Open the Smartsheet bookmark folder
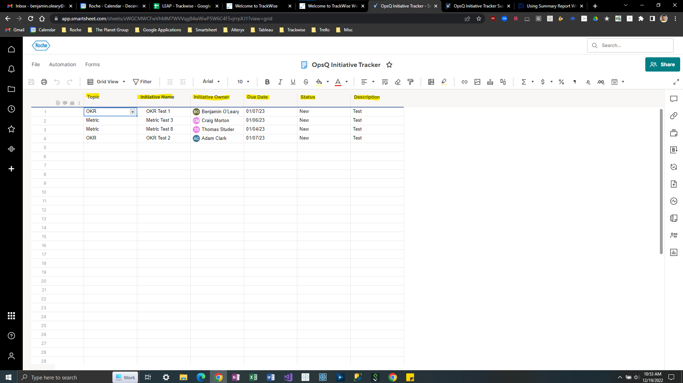 [x=202, y=30]
